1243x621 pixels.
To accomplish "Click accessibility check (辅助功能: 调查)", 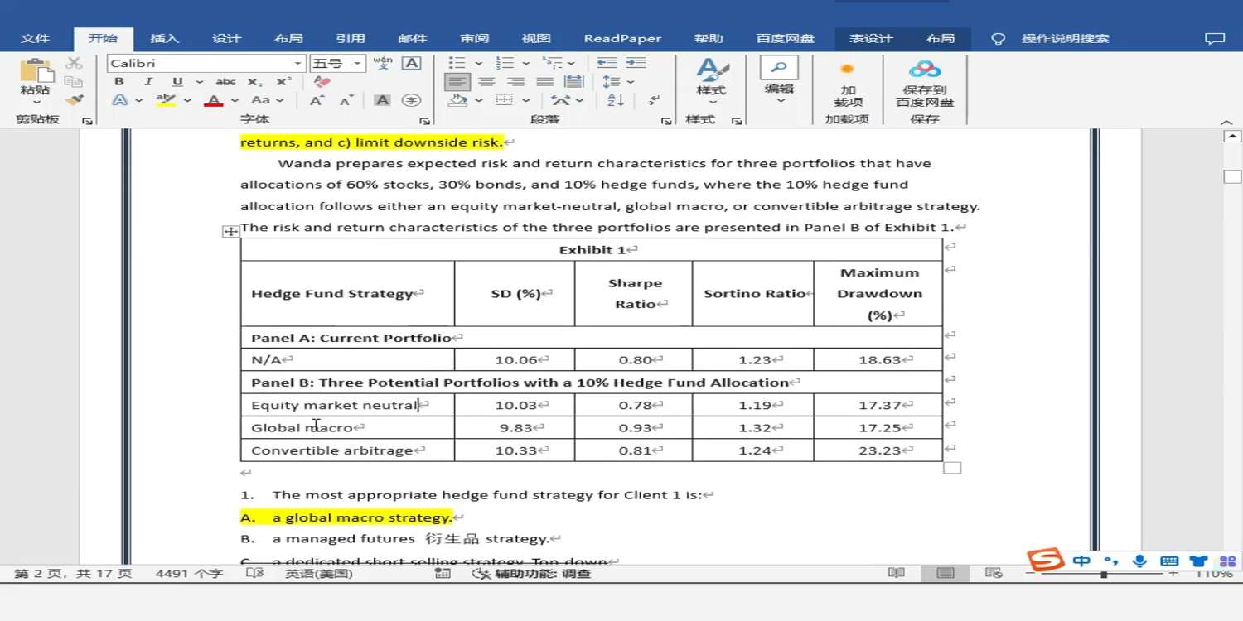I will point(532,573).
